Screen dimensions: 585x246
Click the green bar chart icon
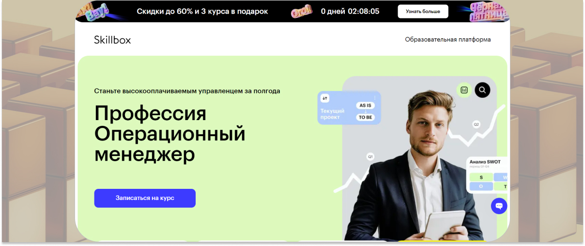tap(464, 90)
